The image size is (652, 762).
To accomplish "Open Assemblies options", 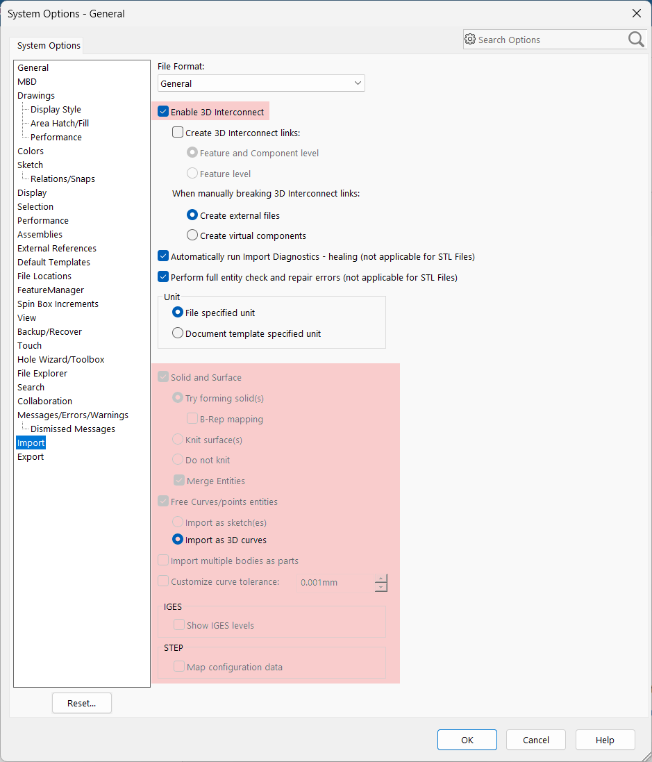I will 40,234.
